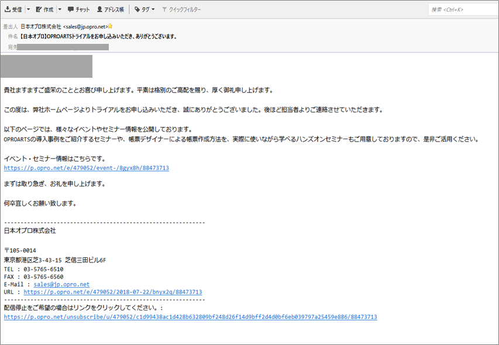
Task: Click the unsubscribe link at bottom
Action: point(190,317)
